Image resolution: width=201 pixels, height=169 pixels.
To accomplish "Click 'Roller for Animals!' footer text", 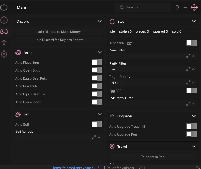I will click(x=121, y=168).
